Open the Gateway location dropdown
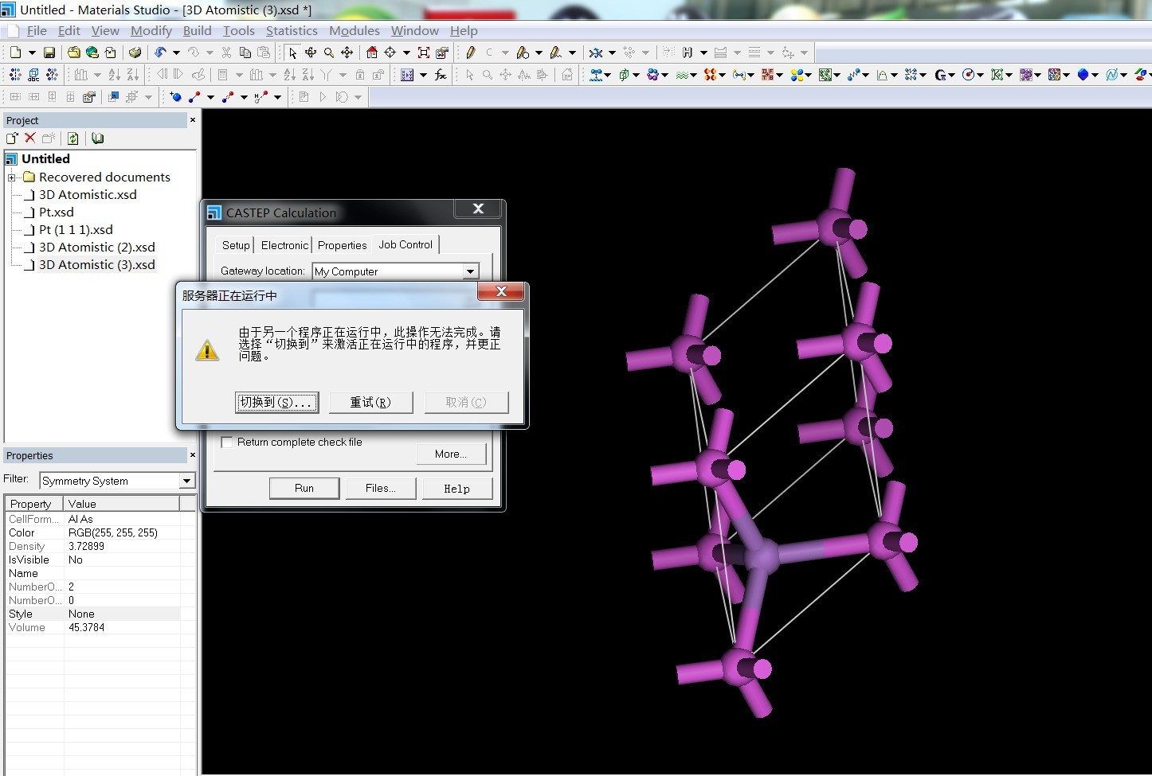This screenshot has width=1152, height=776. point(470,271)
